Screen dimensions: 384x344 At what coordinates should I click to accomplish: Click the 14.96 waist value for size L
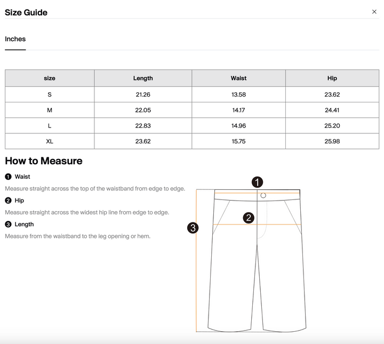(238, 126)
